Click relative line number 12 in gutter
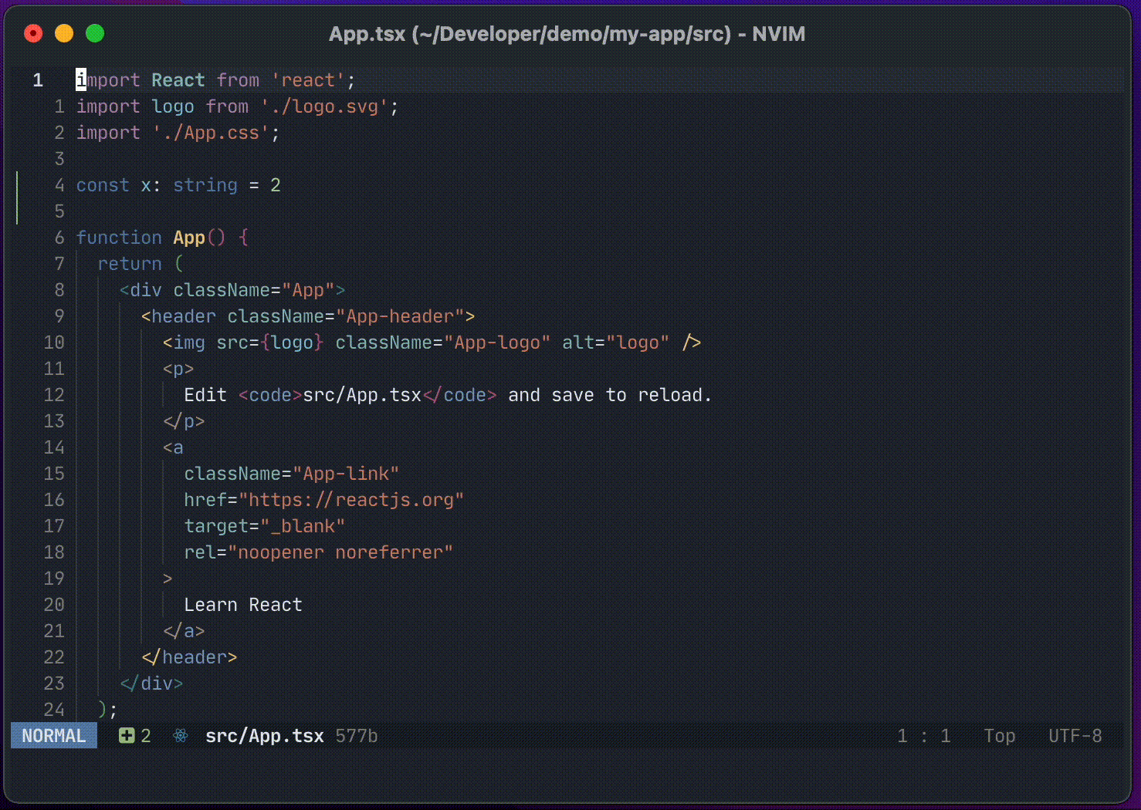The height and width of the screenshot is (810, 1141). pos(54,395)
